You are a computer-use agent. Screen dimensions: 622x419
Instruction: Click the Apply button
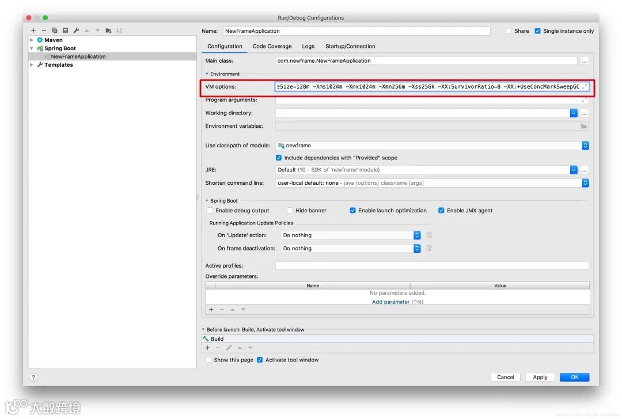point(540,378)
